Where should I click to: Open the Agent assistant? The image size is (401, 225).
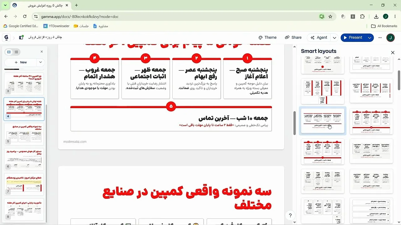click(319, 37)
